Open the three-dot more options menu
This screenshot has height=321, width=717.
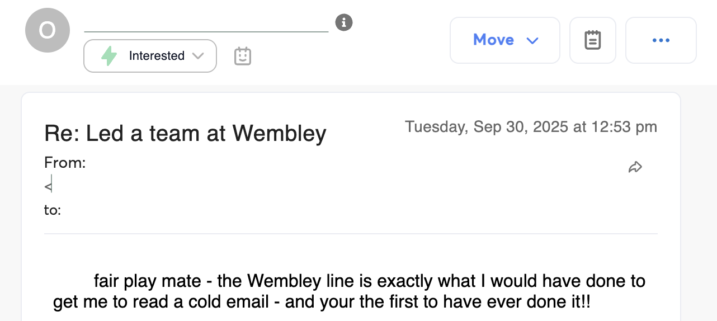(x=661, y=40)
